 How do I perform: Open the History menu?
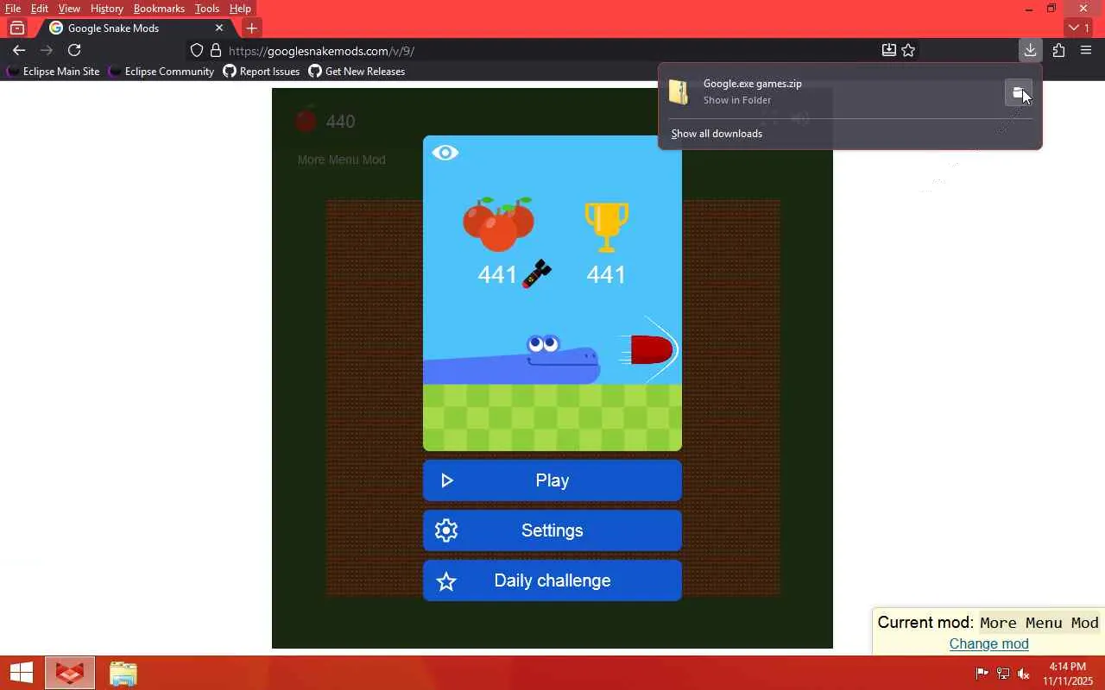(107, 9)
